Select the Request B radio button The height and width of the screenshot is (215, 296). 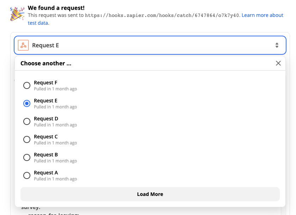pyautogui.click(x=27, y=157)
